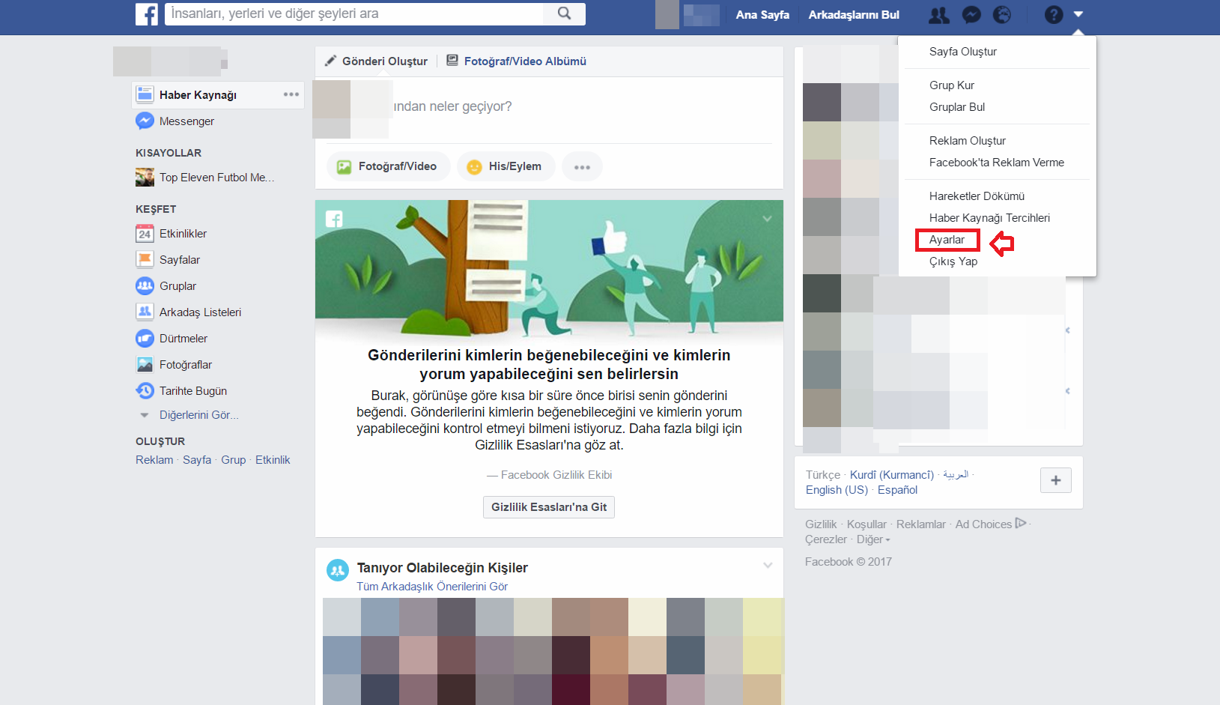Select Ayarlar from the dropdown menu
1220x705 pixels.
pos(947,240)
